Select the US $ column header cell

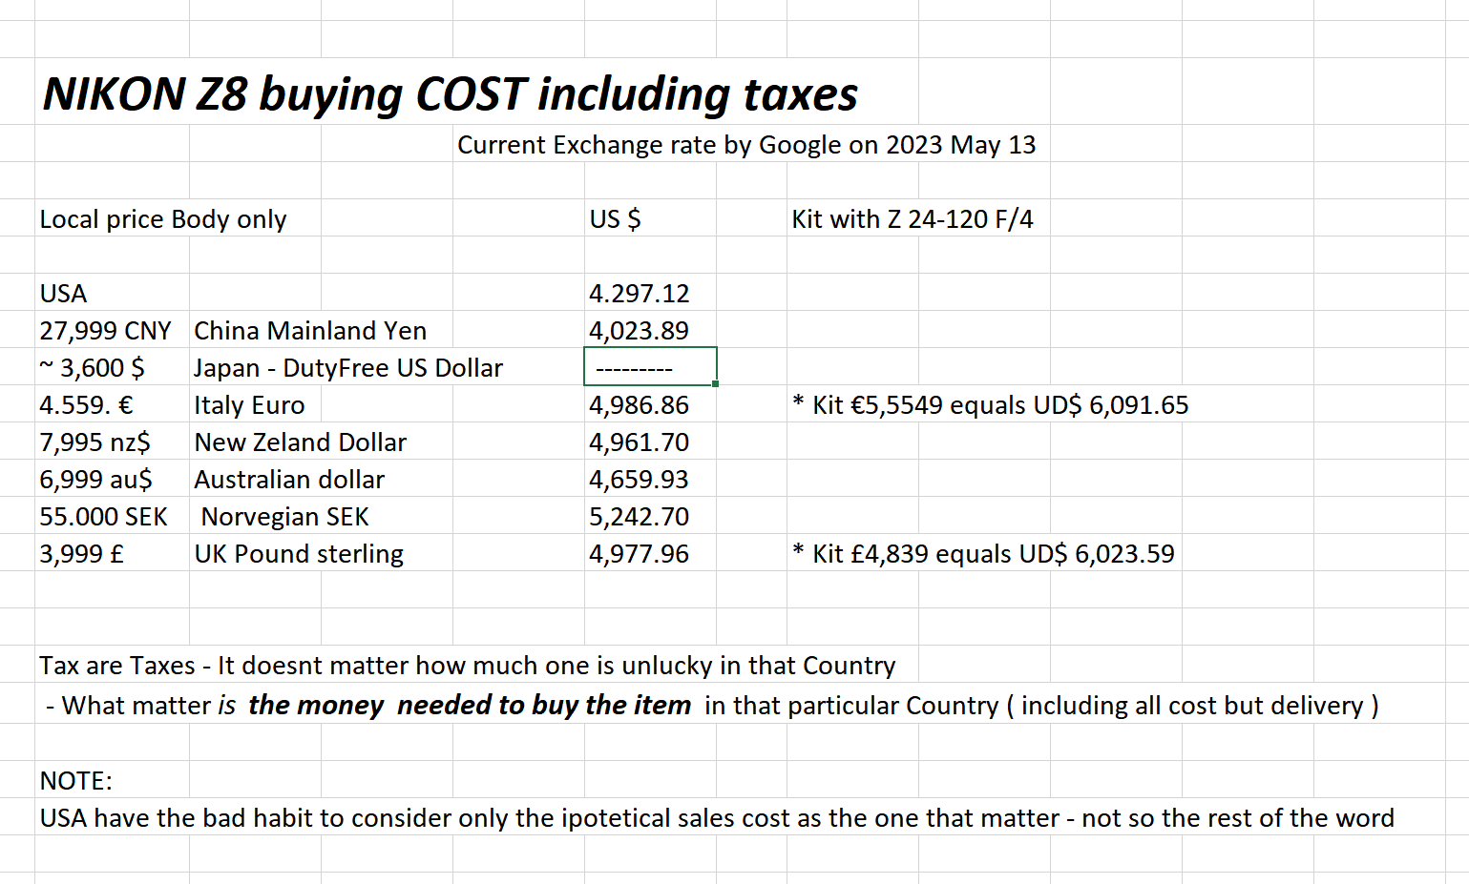(x=616, y=219)
